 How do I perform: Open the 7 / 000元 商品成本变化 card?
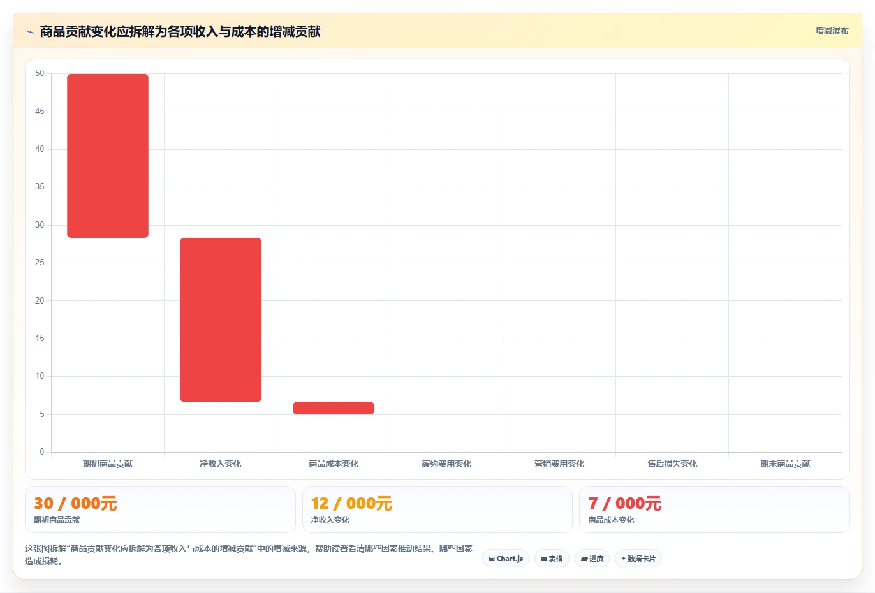714,509
